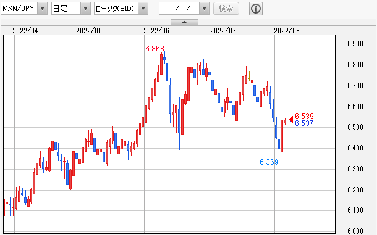Screen dimensions: 377x235
Task: Click the 2022/04 date axis label
Action: (25, 31)
